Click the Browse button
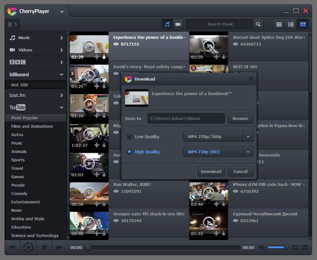Screen dimensions: 317x260 pos(240,118)
